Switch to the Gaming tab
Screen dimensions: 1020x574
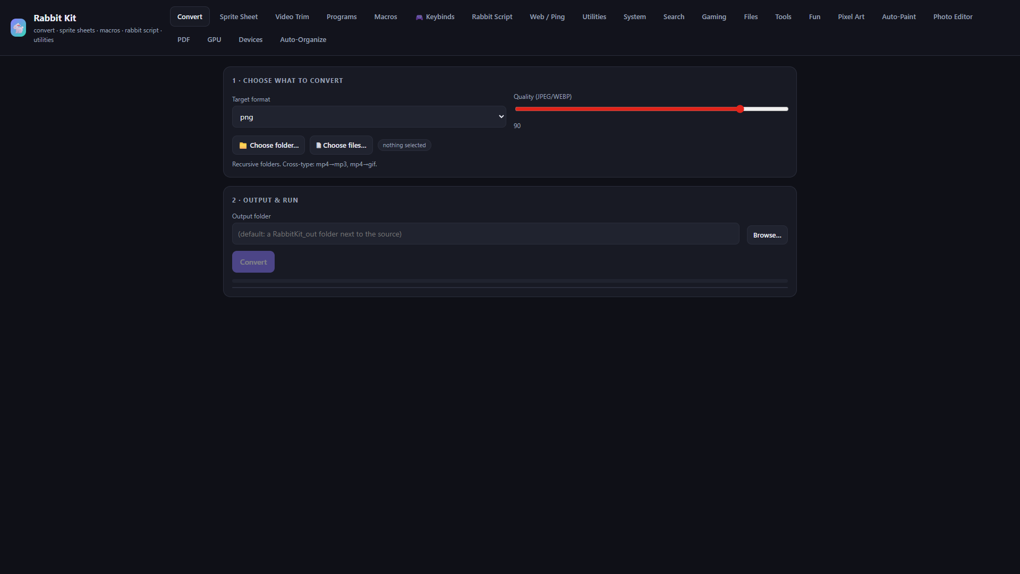pos(714,16)
